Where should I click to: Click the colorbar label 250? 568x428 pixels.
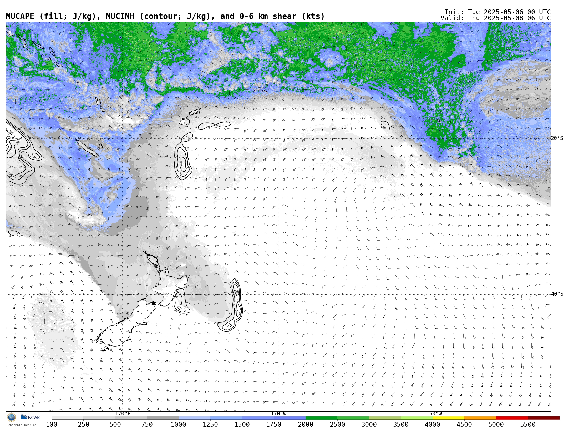pos(83,425)
